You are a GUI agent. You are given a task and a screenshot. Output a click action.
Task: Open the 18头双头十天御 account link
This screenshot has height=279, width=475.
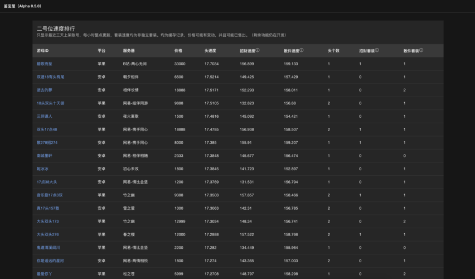coord(51,103)
